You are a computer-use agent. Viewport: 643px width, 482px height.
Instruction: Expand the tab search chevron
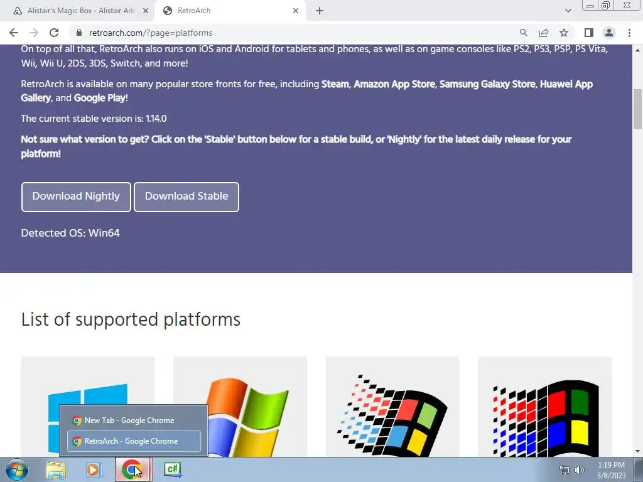tap(568, 11)
